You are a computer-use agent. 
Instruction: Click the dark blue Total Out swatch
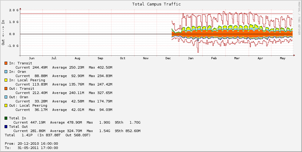[x=6, y=127]
